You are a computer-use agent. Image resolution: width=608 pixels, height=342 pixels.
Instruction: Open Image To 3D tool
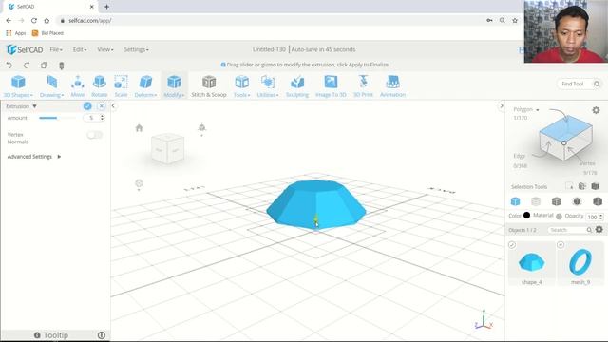pyautogui.click(x=331, y=86)
